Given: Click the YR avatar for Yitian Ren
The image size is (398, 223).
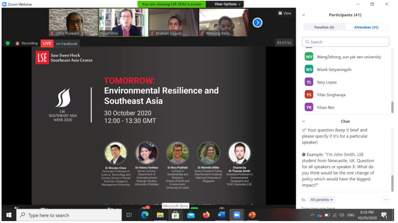Looking at the screenshot, I should 309,107.
